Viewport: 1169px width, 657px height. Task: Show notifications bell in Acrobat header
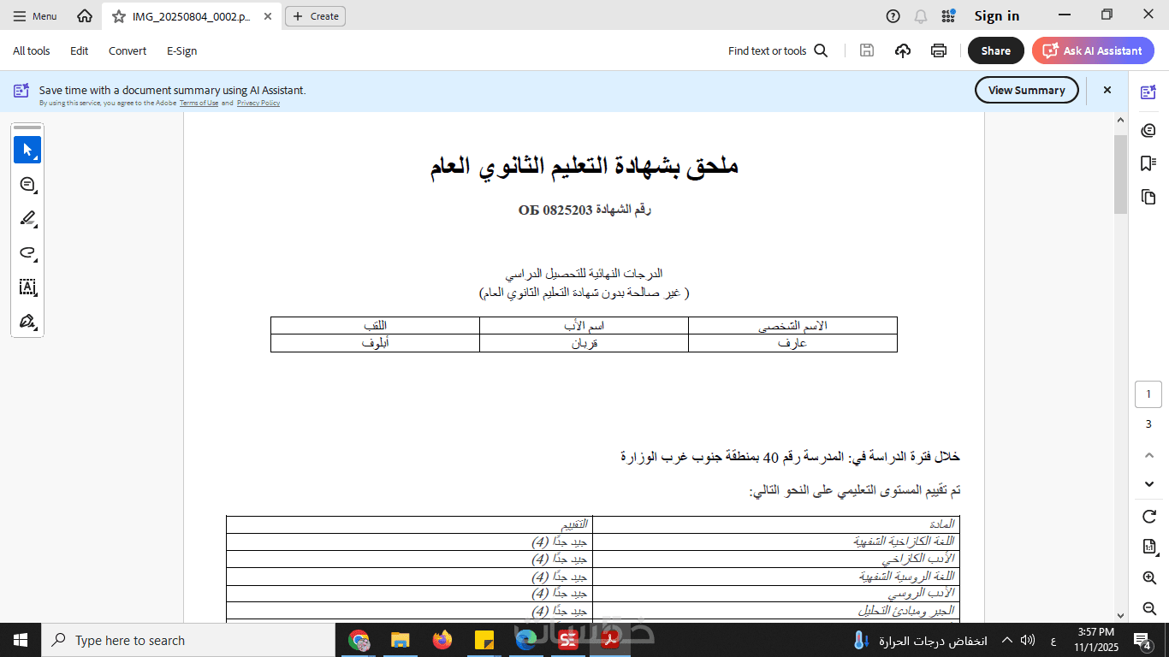tap(921, 16)
